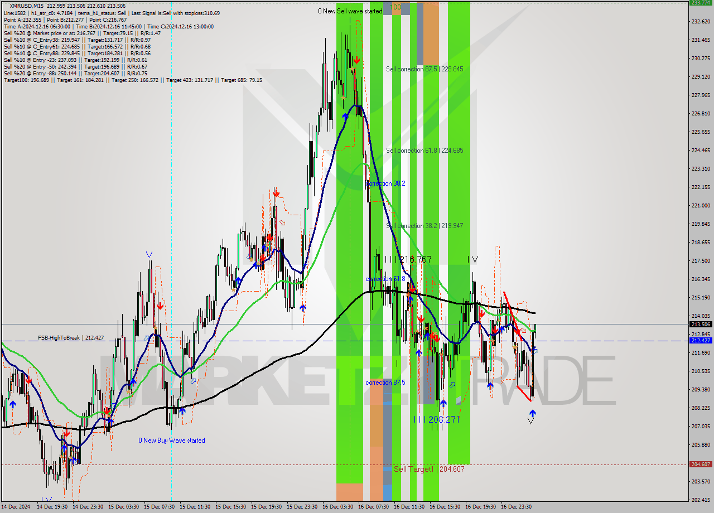Image resolution: width=714 pixels, height=513 pixels.
Task: Click the black 213.506 current price tag
Action: click(701, 324)
